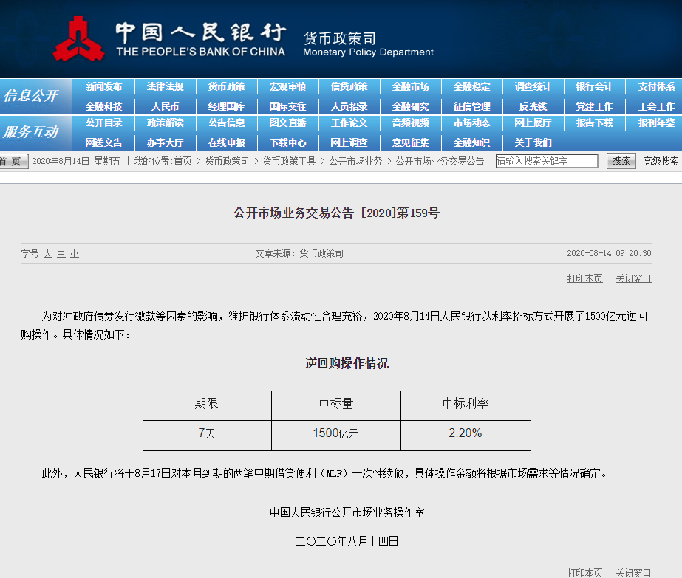The image size is (682, 578).
Task: Click 关于我们 in the navigation
Action: pos(533,142)
